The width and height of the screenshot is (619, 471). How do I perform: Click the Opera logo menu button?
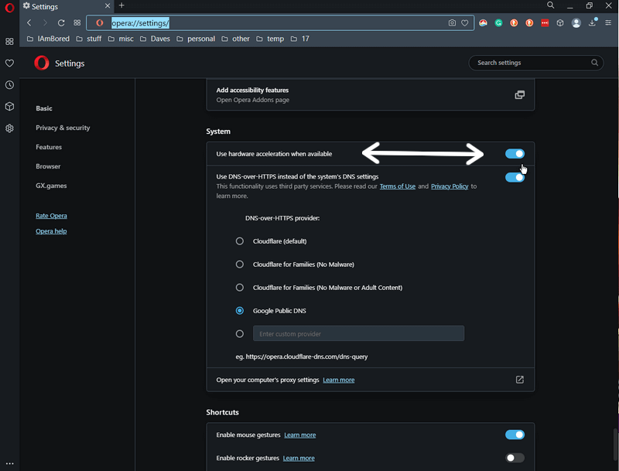(x=9, y=7)
